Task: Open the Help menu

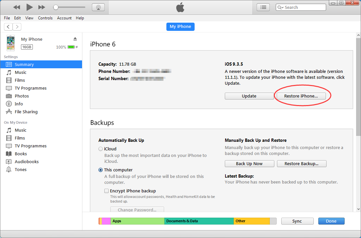Action: [x=80, y=18]
